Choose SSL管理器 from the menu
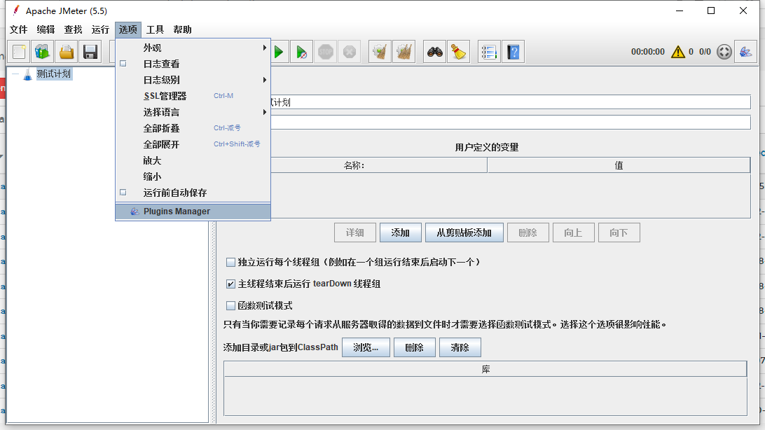Screen dimensions: 765x430 193,96
